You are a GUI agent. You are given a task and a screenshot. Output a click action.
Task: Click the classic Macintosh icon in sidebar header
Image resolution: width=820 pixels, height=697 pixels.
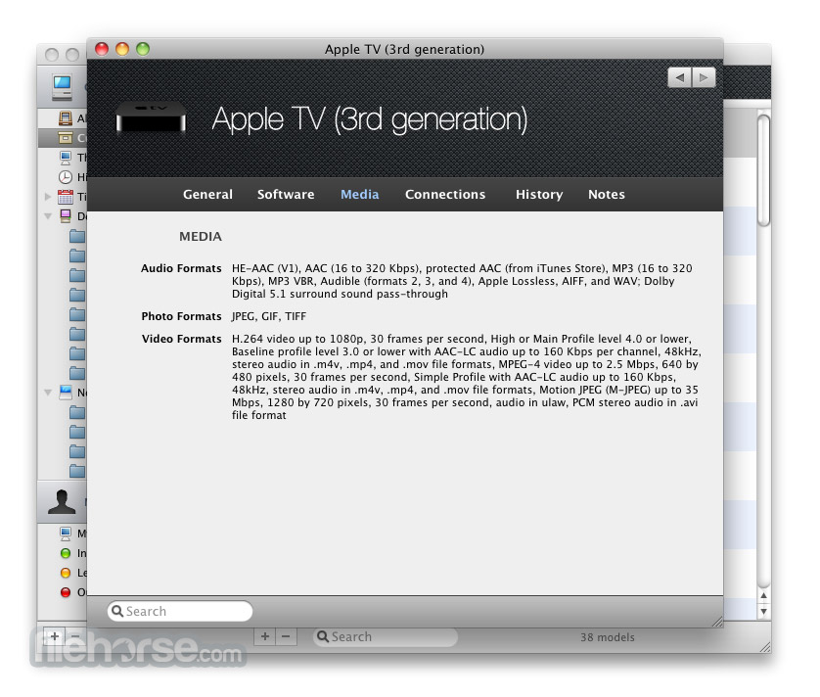coord(63,87)
